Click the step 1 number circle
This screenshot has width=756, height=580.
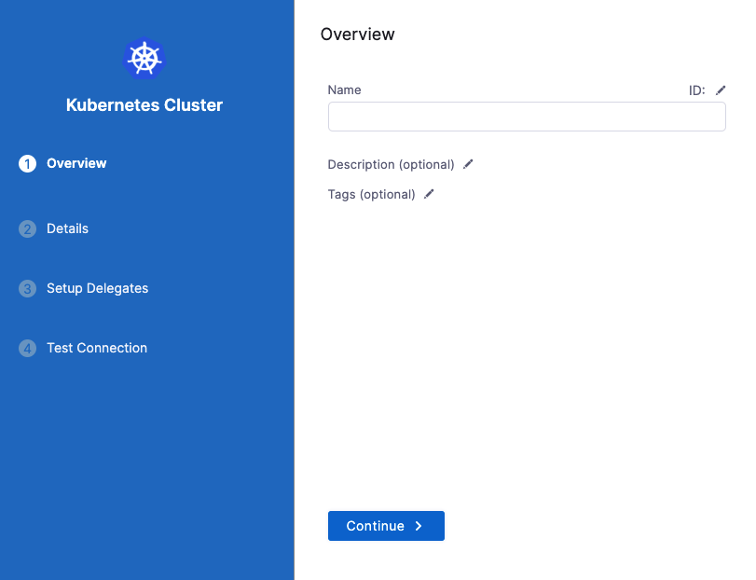point(27,164)
